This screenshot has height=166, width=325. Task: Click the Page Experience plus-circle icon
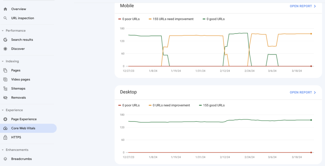5,119
